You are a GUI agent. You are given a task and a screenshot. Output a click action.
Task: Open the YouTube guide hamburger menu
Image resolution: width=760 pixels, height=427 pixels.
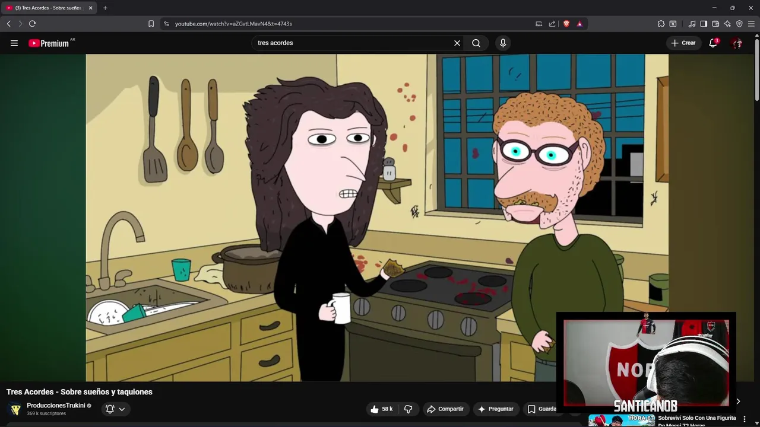[14, 43]
